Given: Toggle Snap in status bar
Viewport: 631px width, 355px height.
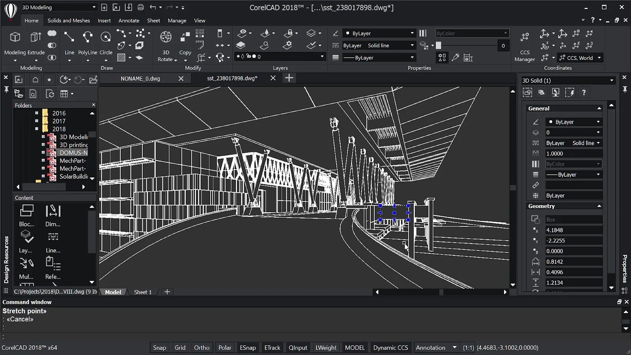Looking at the screenshot, I should tap(159, 348).
